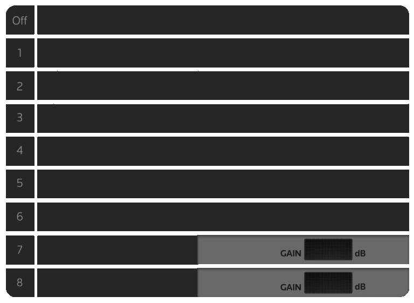The image size is (414, 303).
Task: Click the wide bar beside slot 5
Action: (x=223, y=184)
